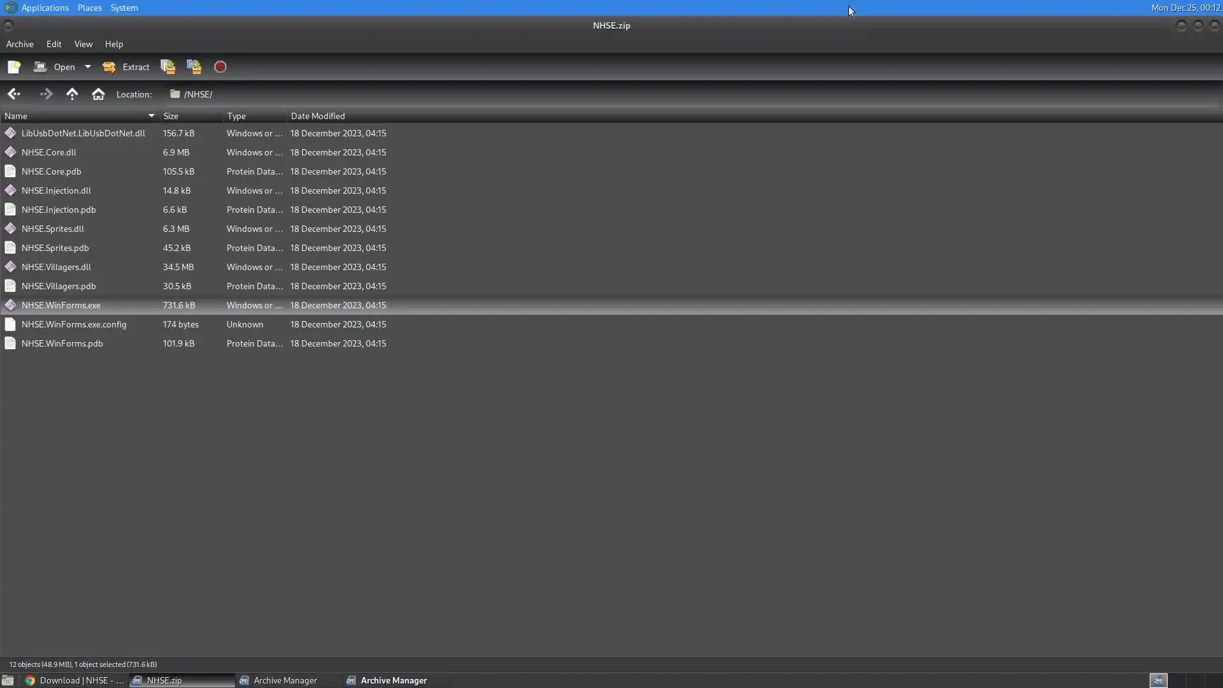Click the Extract button

click(126, 67)
